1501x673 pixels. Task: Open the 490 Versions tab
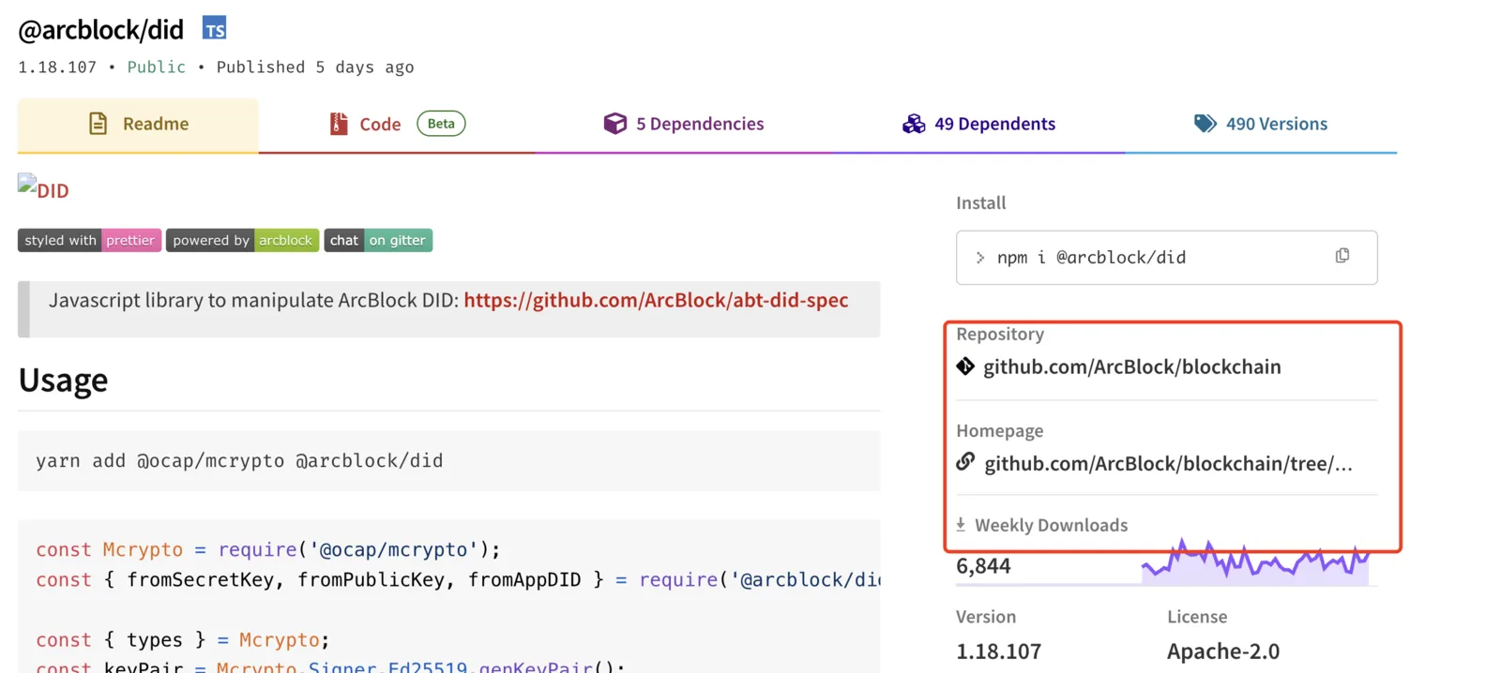pyautogui.click(x=1261, y=124)
